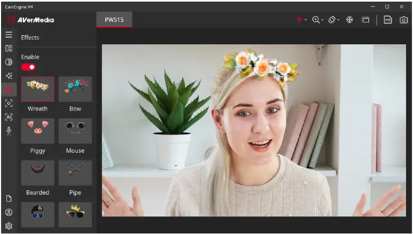413x234 pixels.
Task: Click the AVerMedia logo
Action: coord(30,20)
